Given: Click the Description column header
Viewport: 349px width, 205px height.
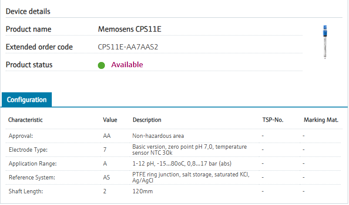Looking at the screenshot, I should [x=147, y=120].
